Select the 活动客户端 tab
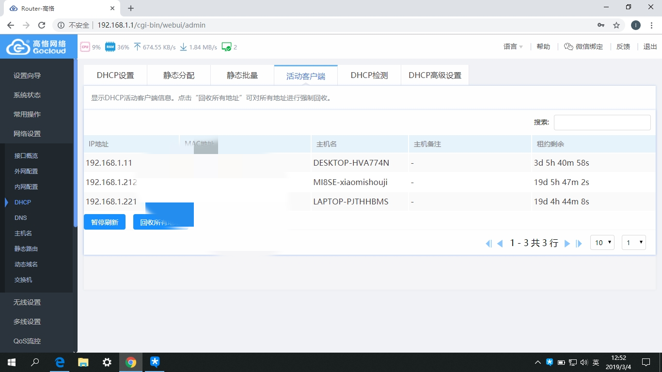Viewport: 662px width, 372px height. [x=306, y=76]
